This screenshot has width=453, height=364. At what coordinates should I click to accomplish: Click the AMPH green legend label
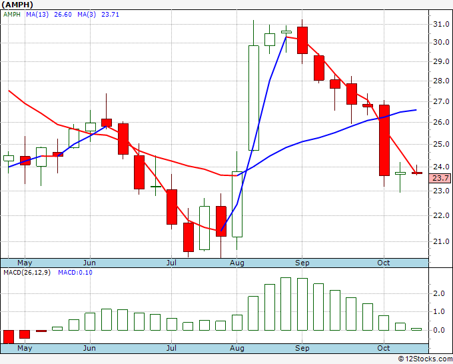click(x=12, y=15)
